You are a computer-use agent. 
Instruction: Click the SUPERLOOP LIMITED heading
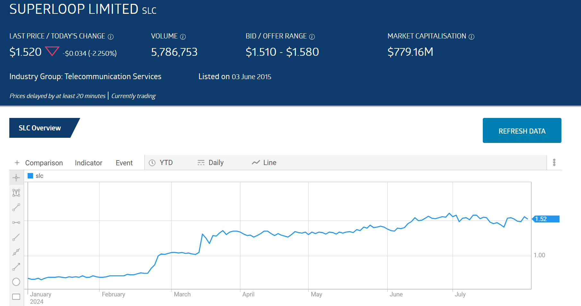point(74,9)
